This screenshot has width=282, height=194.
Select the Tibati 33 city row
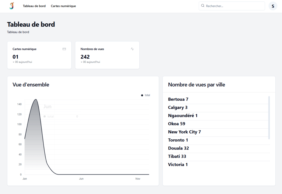coord(177,156)
